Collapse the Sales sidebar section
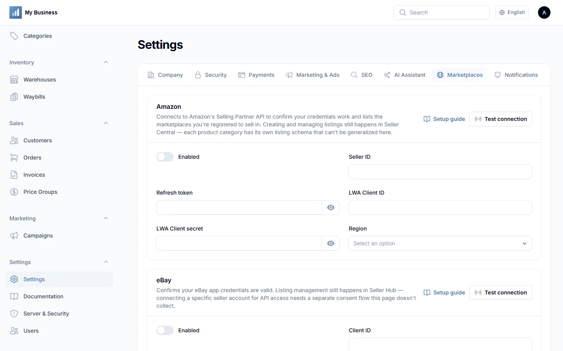 coord(106,123)
